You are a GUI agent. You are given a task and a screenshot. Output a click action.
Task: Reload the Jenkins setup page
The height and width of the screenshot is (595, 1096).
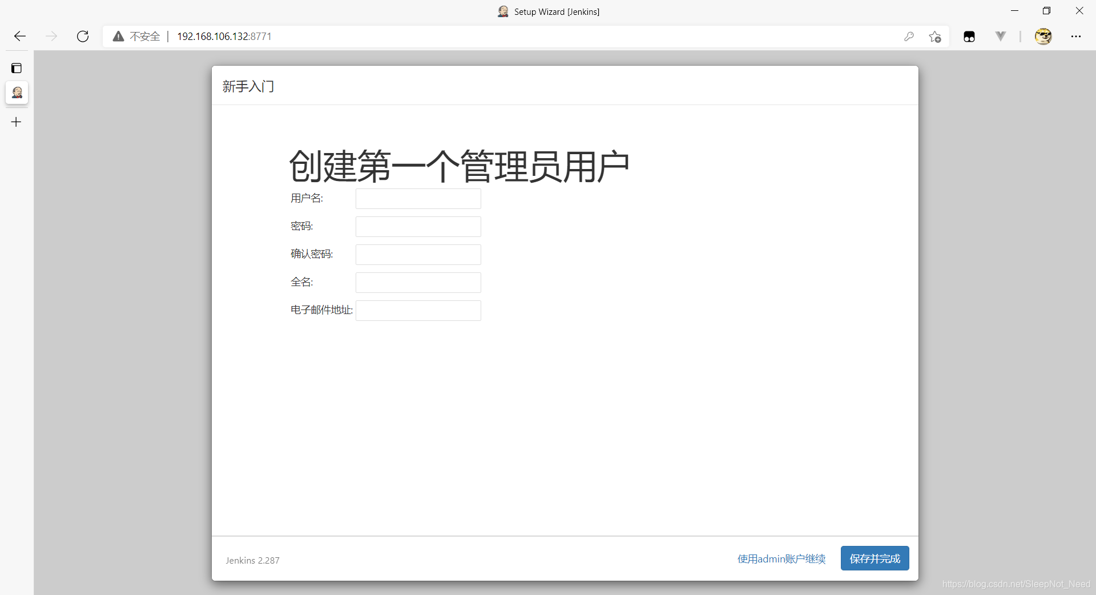(x=83, y=37)
